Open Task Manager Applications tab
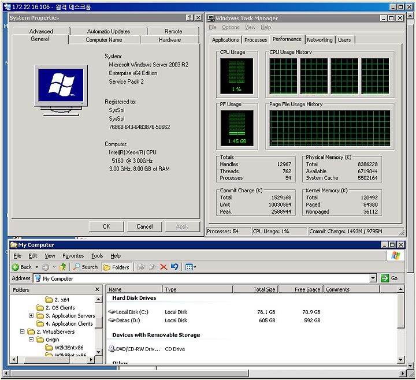The image size is (416, 380). click(x=225, y=40)
